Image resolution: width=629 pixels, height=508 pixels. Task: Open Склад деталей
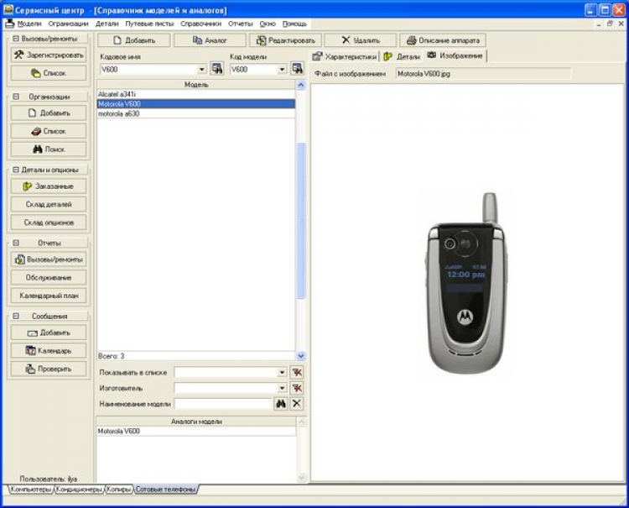[49, 204]
